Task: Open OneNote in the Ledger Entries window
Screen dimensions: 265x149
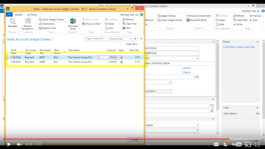Action: click(111, 19)
